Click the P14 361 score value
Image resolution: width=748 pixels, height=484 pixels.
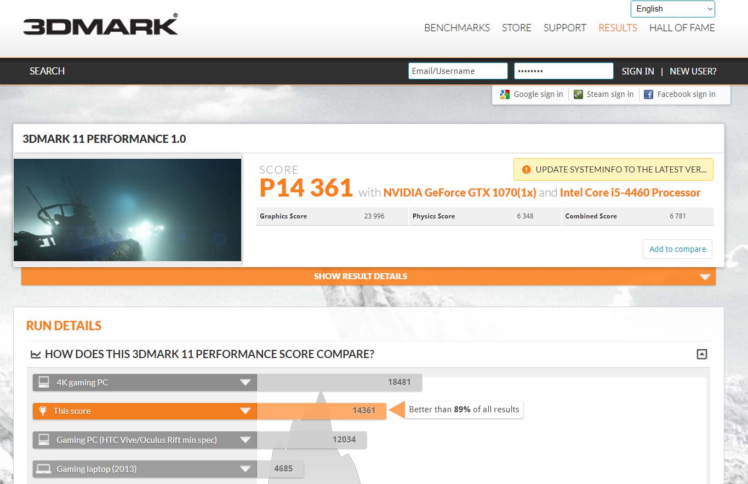[306, 188]
